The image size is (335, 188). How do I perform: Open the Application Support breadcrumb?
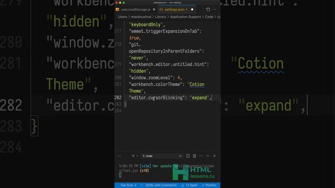185,17
